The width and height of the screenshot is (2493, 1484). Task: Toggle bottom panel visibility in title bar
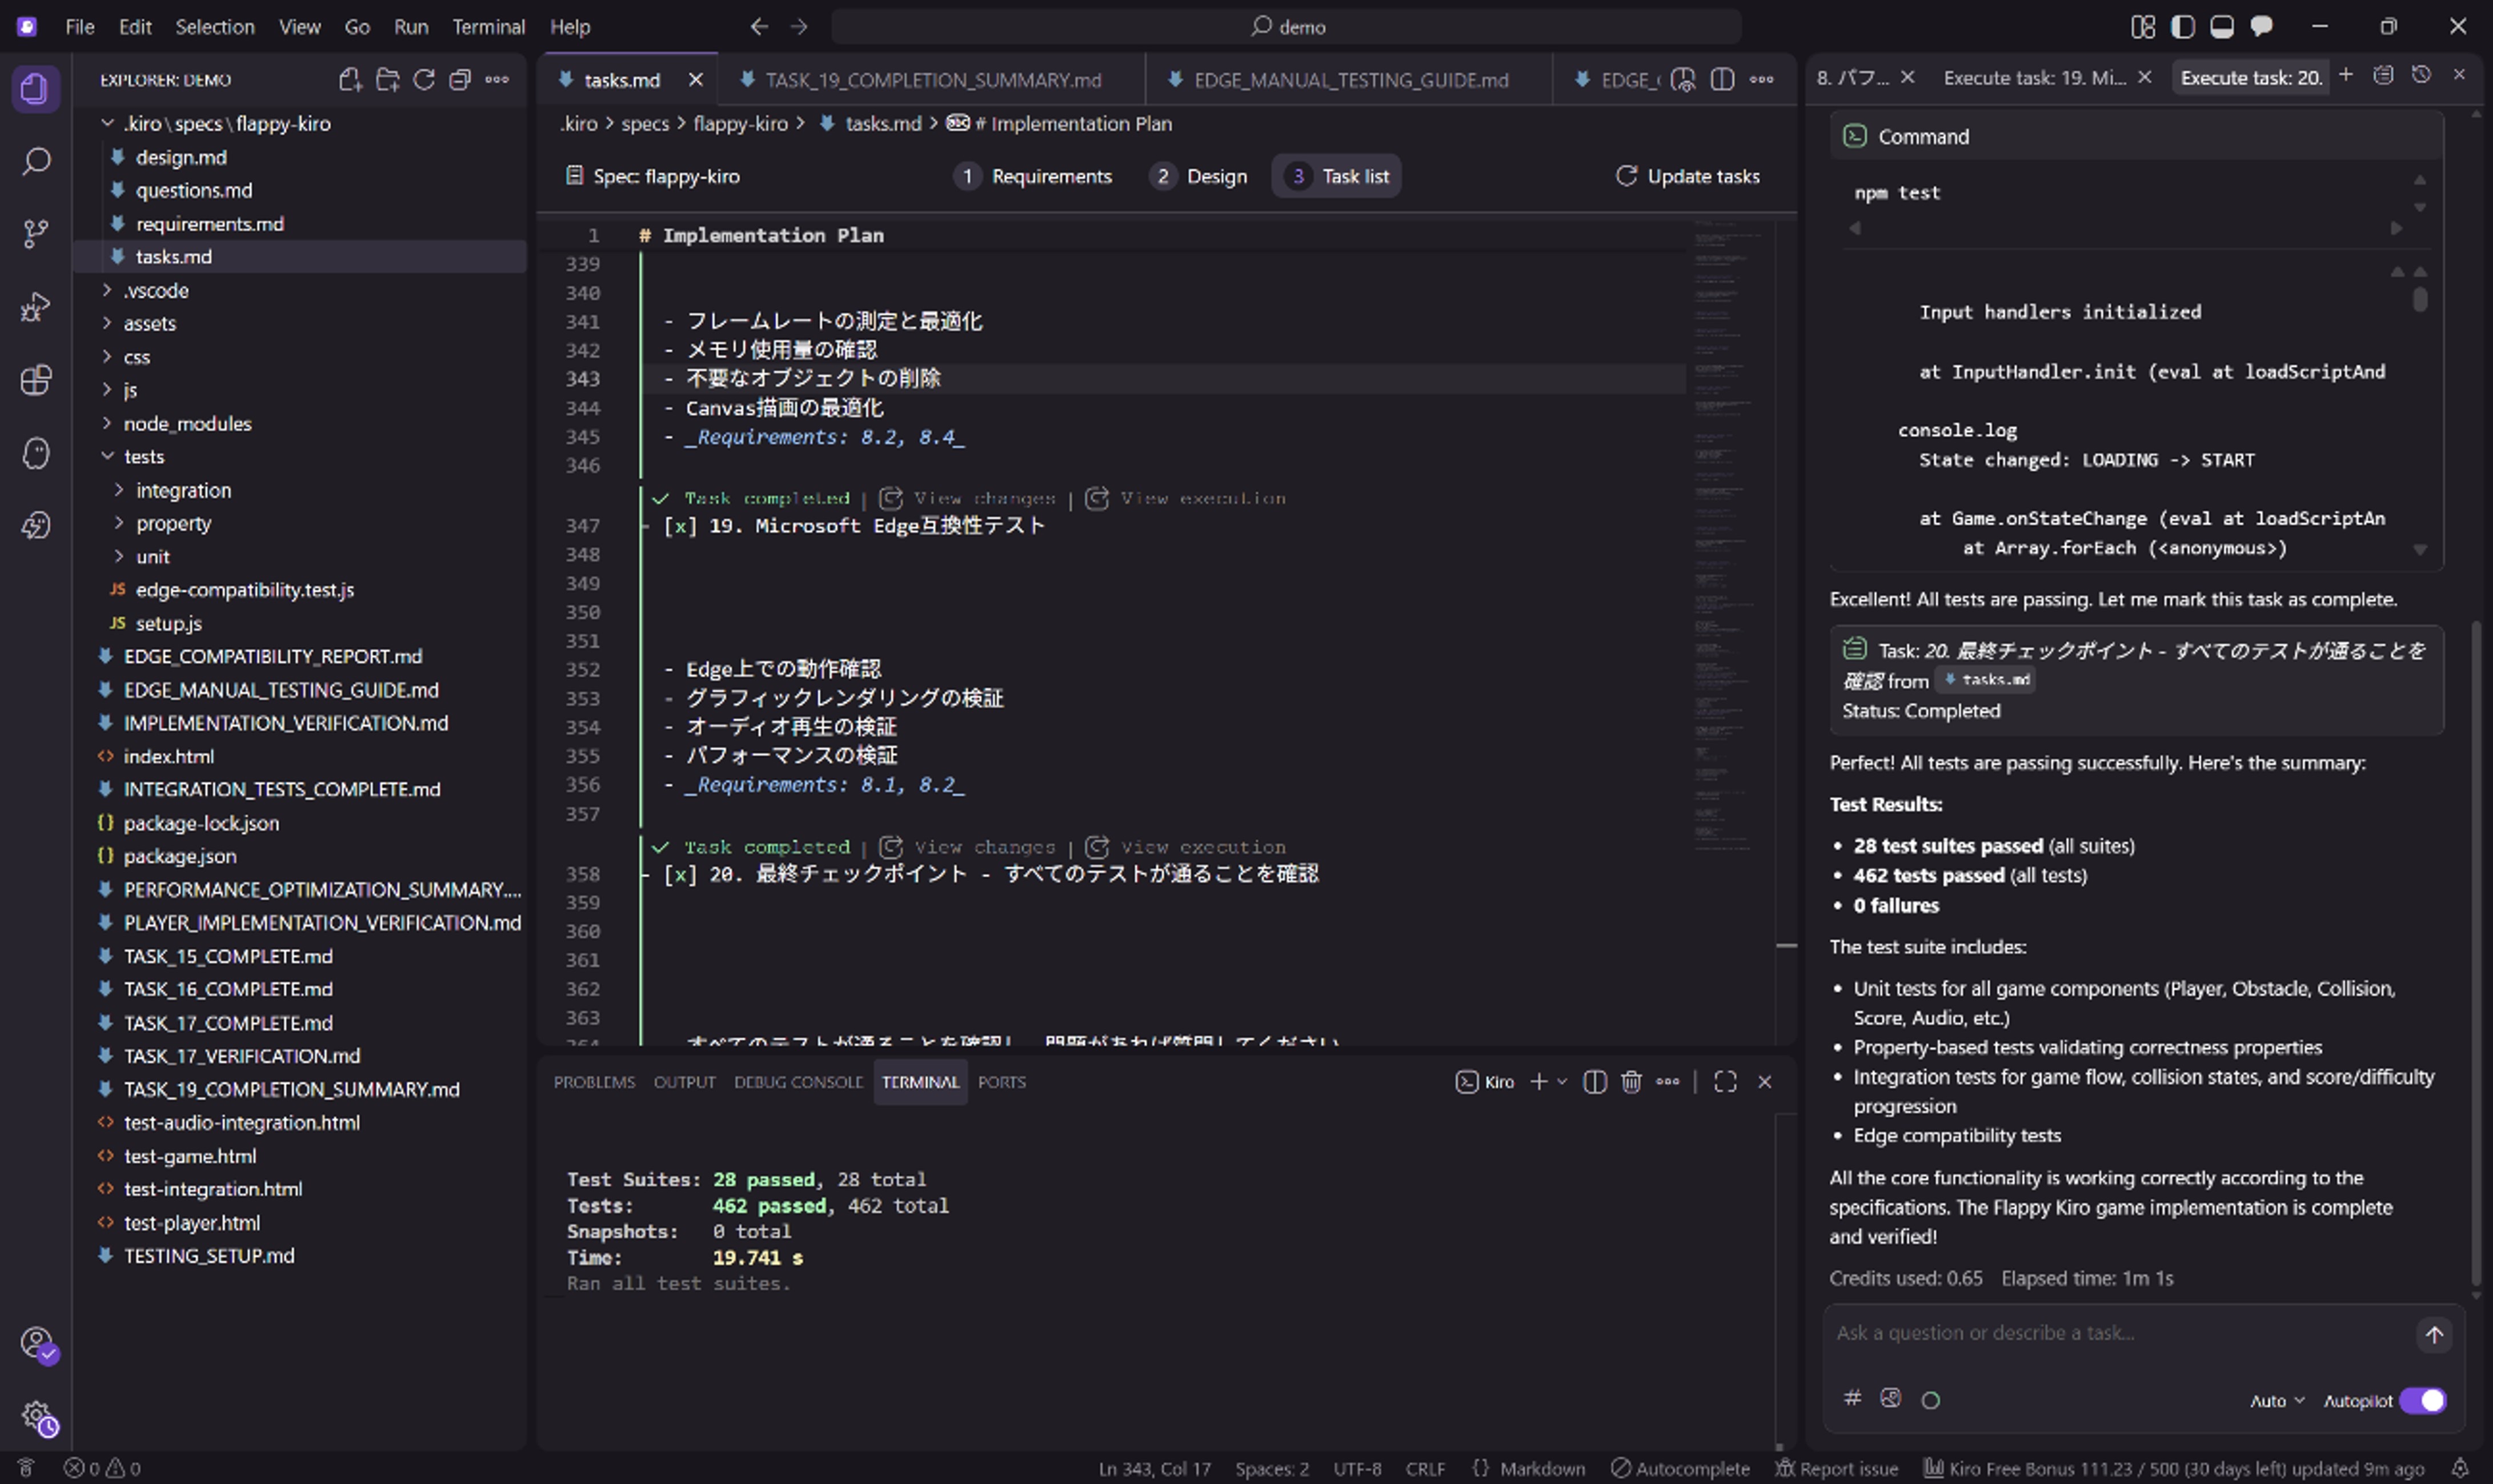(2221, 27)
